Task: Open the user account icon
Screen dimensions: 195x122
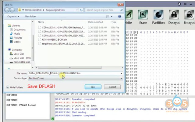Action: [179, 4]
